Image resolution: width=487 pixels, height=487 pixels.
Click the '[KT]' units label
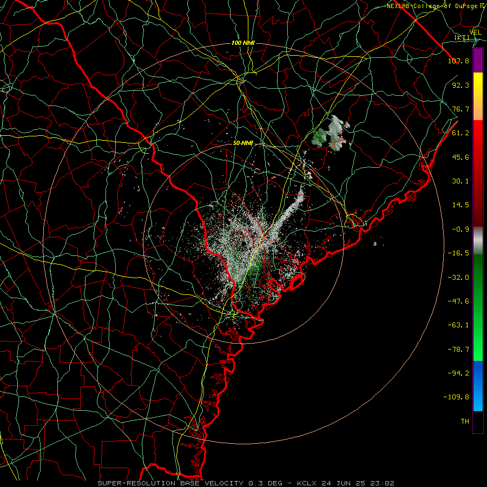[462, 38]
